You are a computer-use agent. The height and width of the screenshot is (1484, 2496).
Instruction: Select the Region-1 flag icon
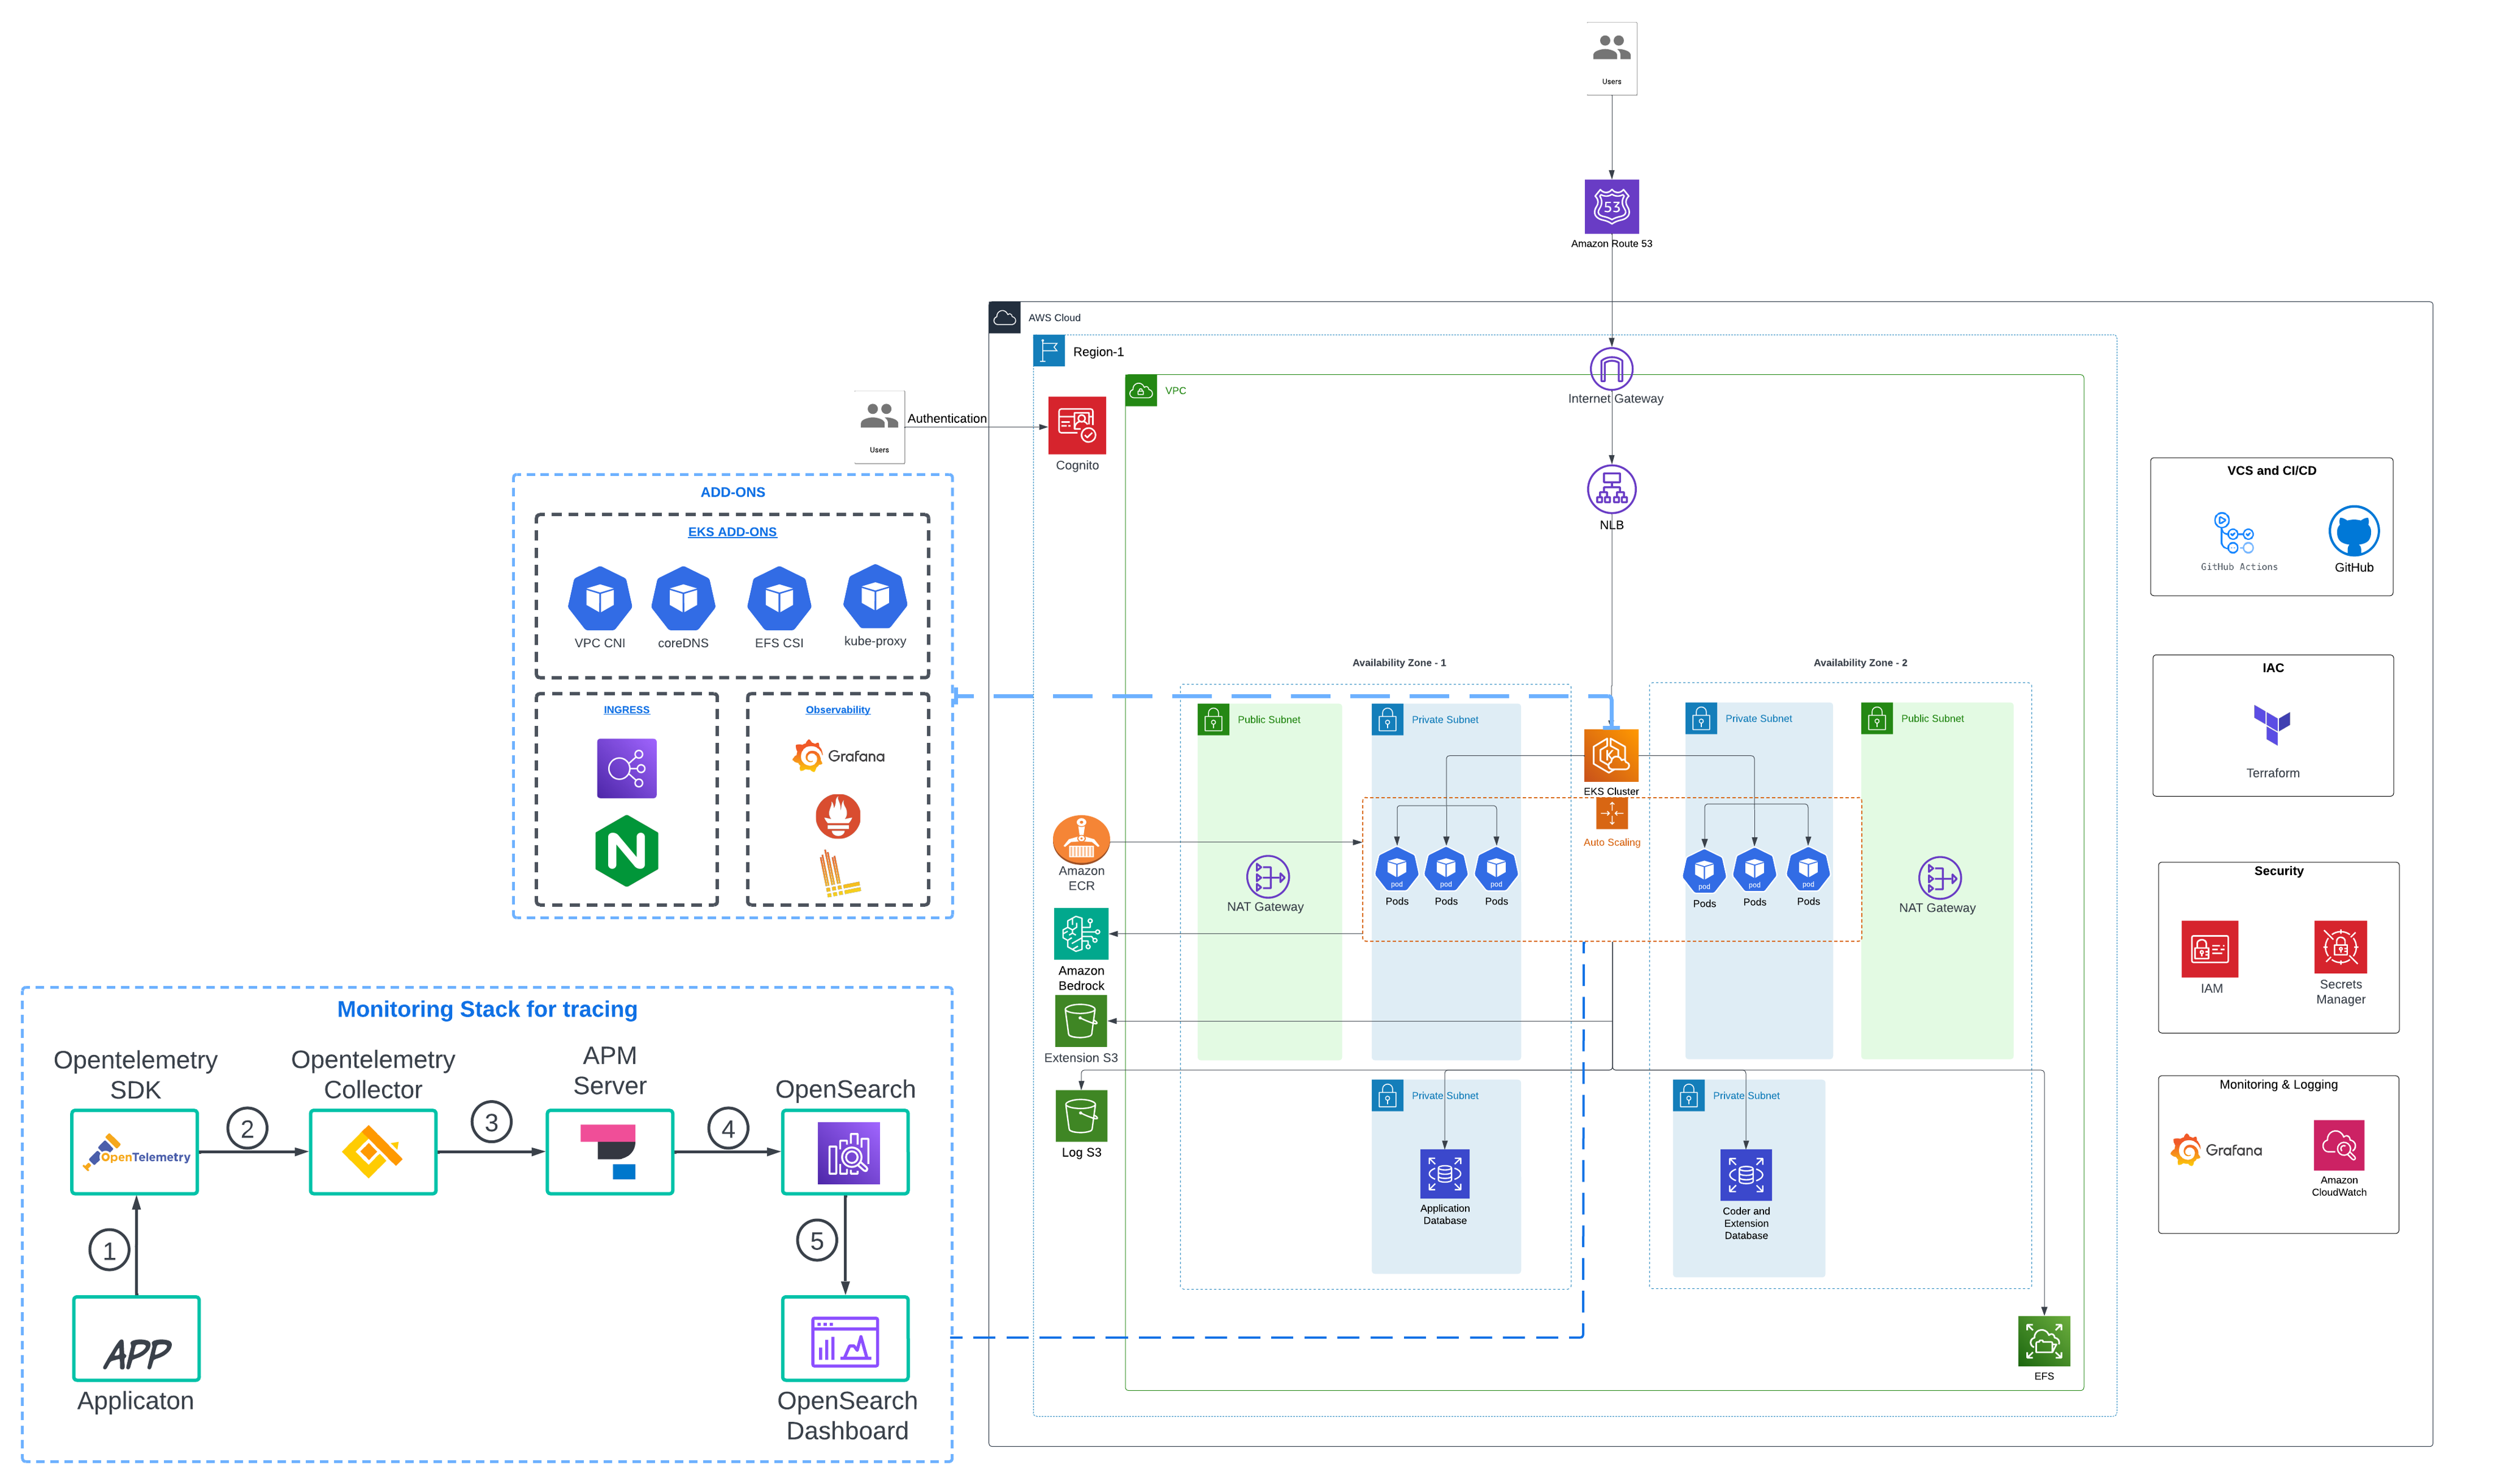pyautogui.click(x=1048, y=351)
